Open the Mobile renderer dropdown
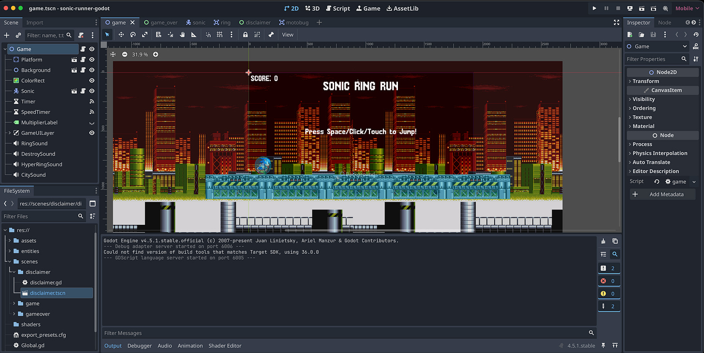This screenshot has height=353, width=704. (687, 8)
